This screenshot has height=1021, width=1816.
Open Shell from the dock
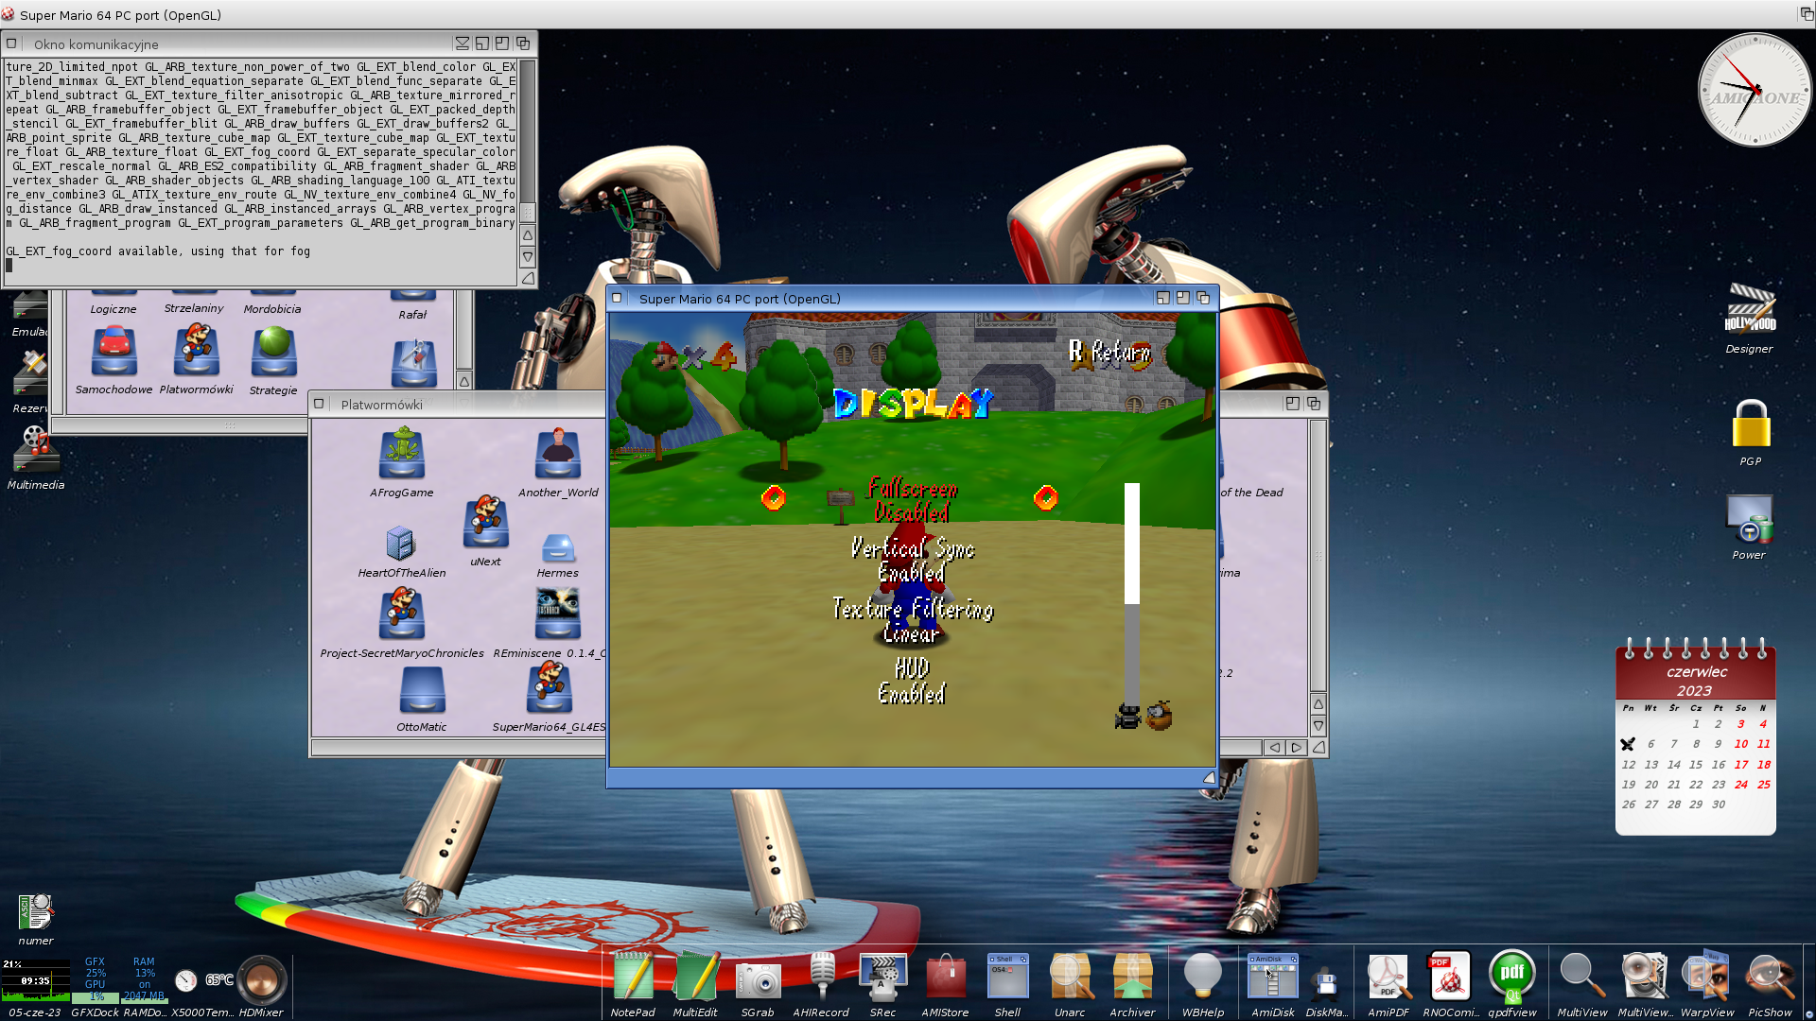(1007, 977)
